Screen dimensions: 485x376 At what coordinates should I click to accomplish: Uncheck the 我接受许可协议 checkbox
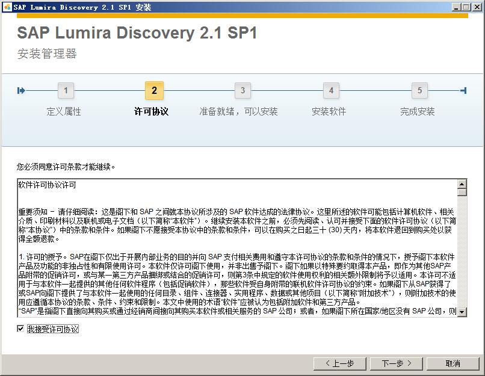tap(20, 328)
